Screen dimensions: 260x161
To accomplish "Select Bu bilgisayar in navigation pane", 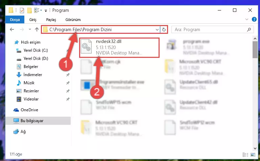I will pos(38,121).
